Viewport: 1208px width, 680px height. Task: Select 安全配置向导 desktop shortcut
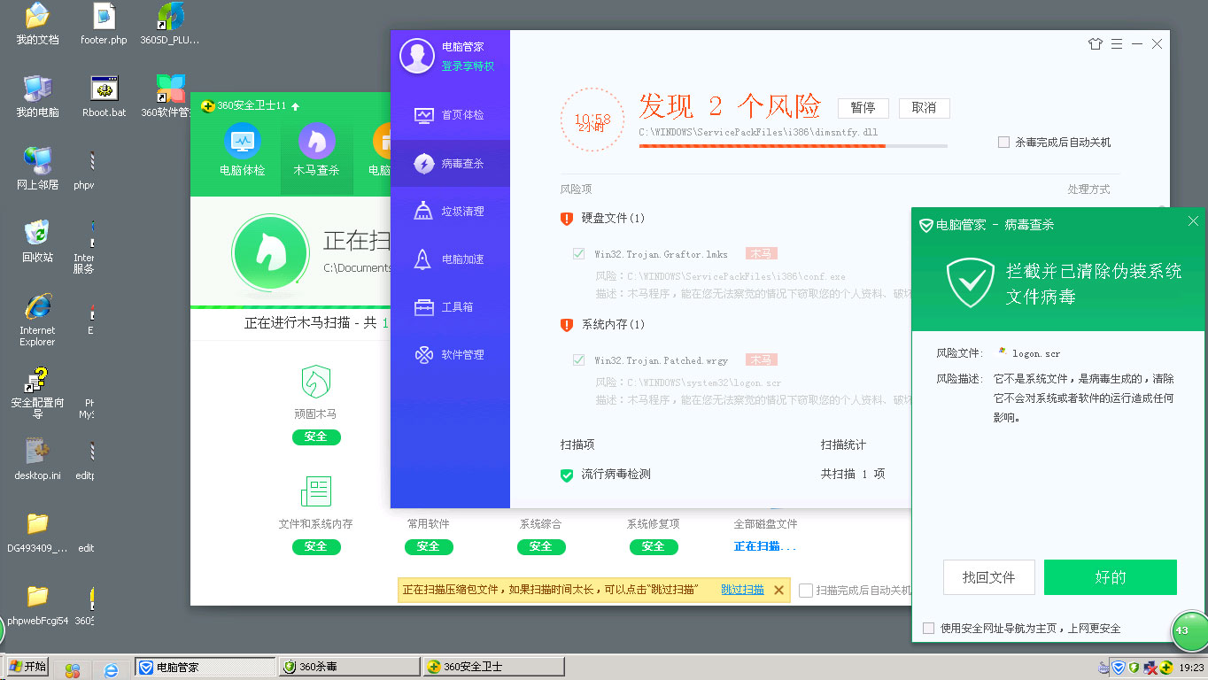coord(37,393)
